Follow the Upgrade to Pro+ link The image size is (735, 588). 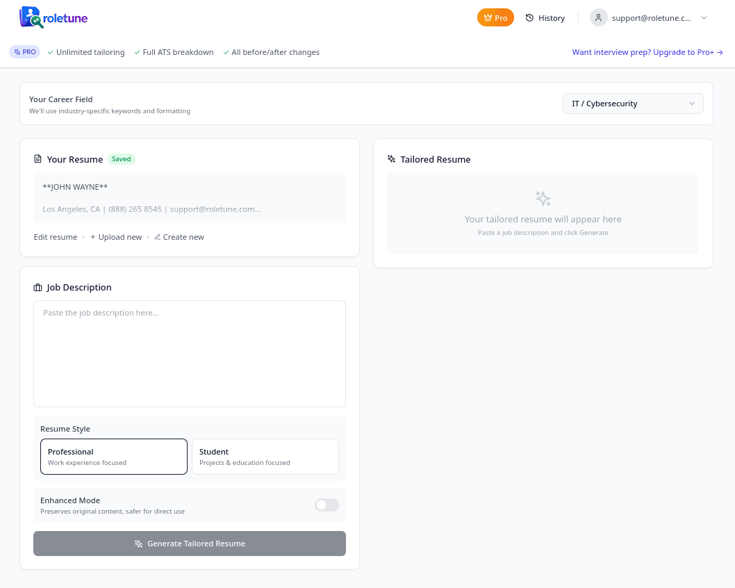point(647,52)
